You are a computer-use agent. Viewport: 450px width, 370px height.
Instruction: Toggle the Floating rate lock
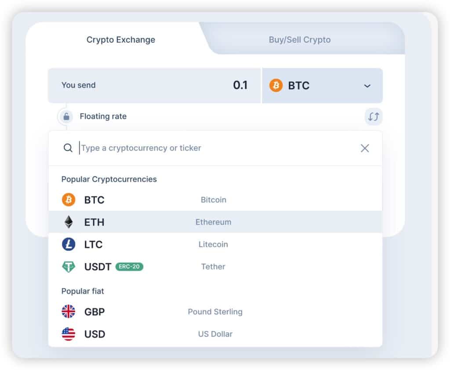(66, 117)
